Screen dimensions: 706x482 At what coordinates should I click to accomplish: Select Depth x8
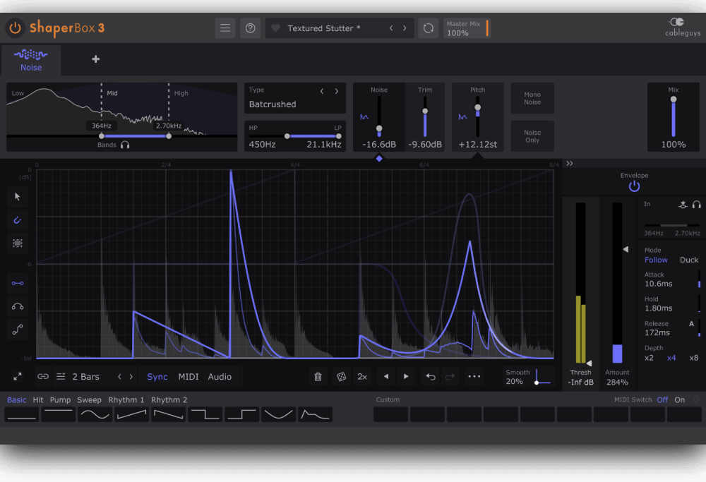click(694, 358)
